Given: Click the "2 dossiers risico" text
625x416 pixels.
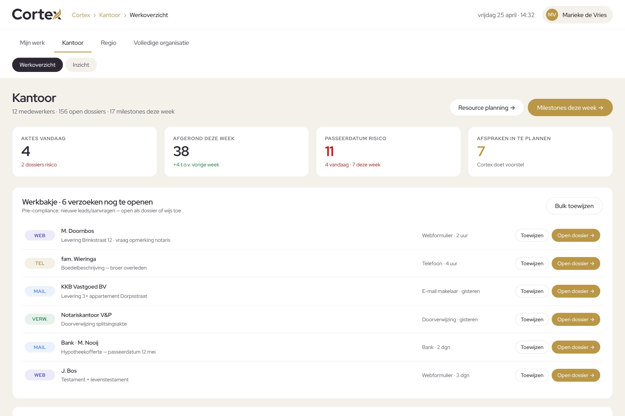Looking at the screenshot, I should click(39, 165).
